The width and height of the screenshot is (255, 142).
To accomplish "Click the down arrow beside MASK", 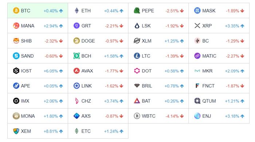I will [x=242, y=11].
